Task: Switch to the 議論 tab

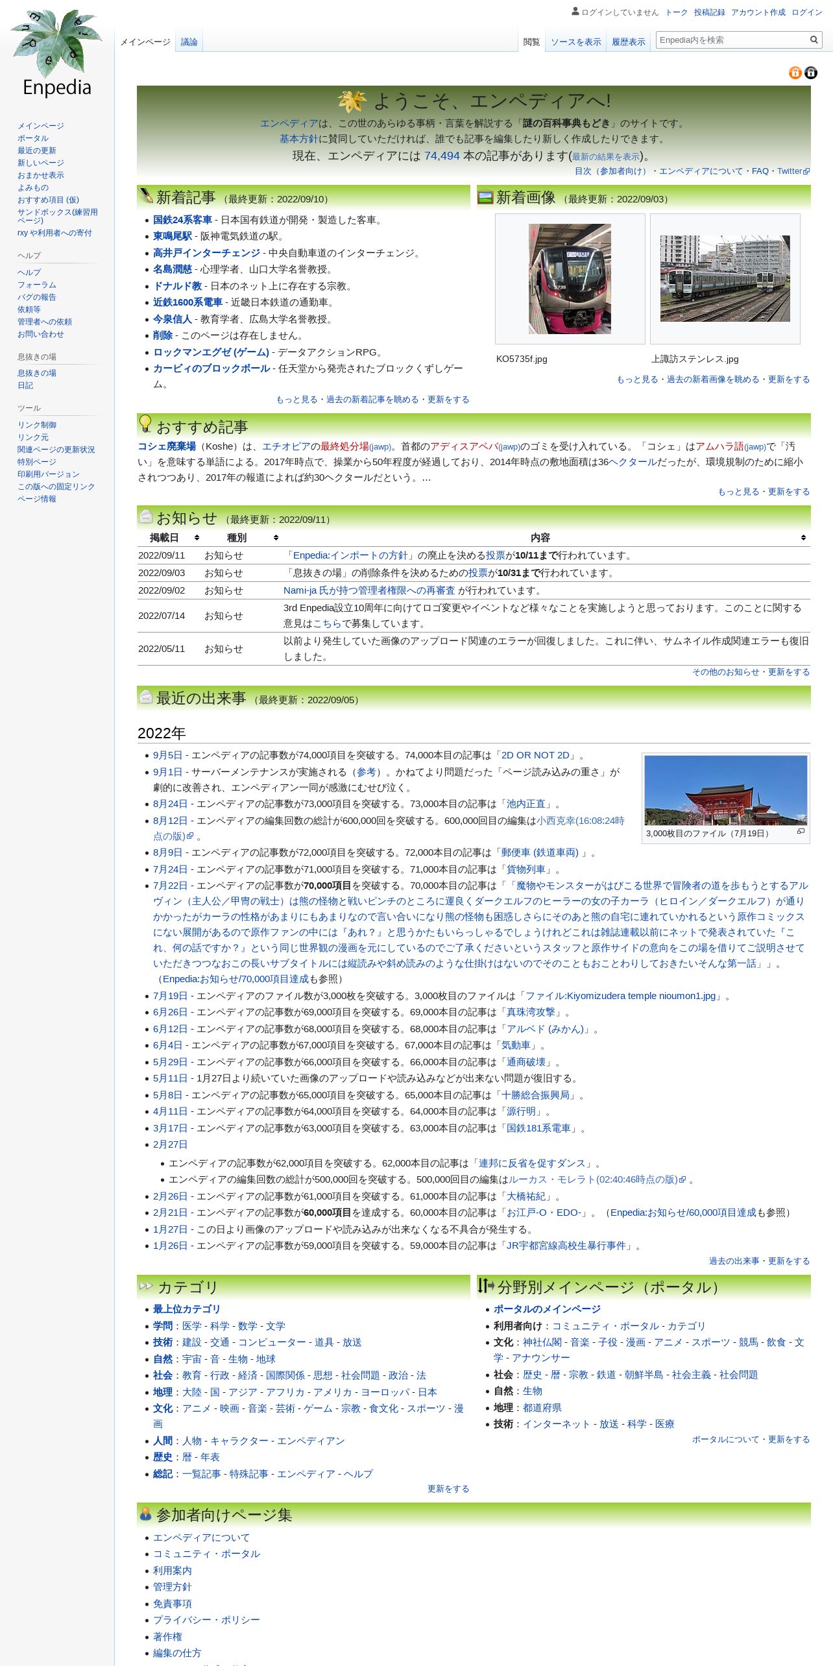Action: (x=189, y=42)
